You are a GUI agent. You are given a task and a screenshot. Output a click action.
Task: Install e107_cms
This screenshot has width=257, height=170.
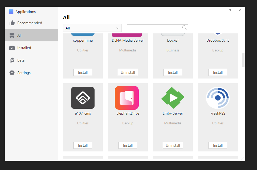click(x=83, y=145)
